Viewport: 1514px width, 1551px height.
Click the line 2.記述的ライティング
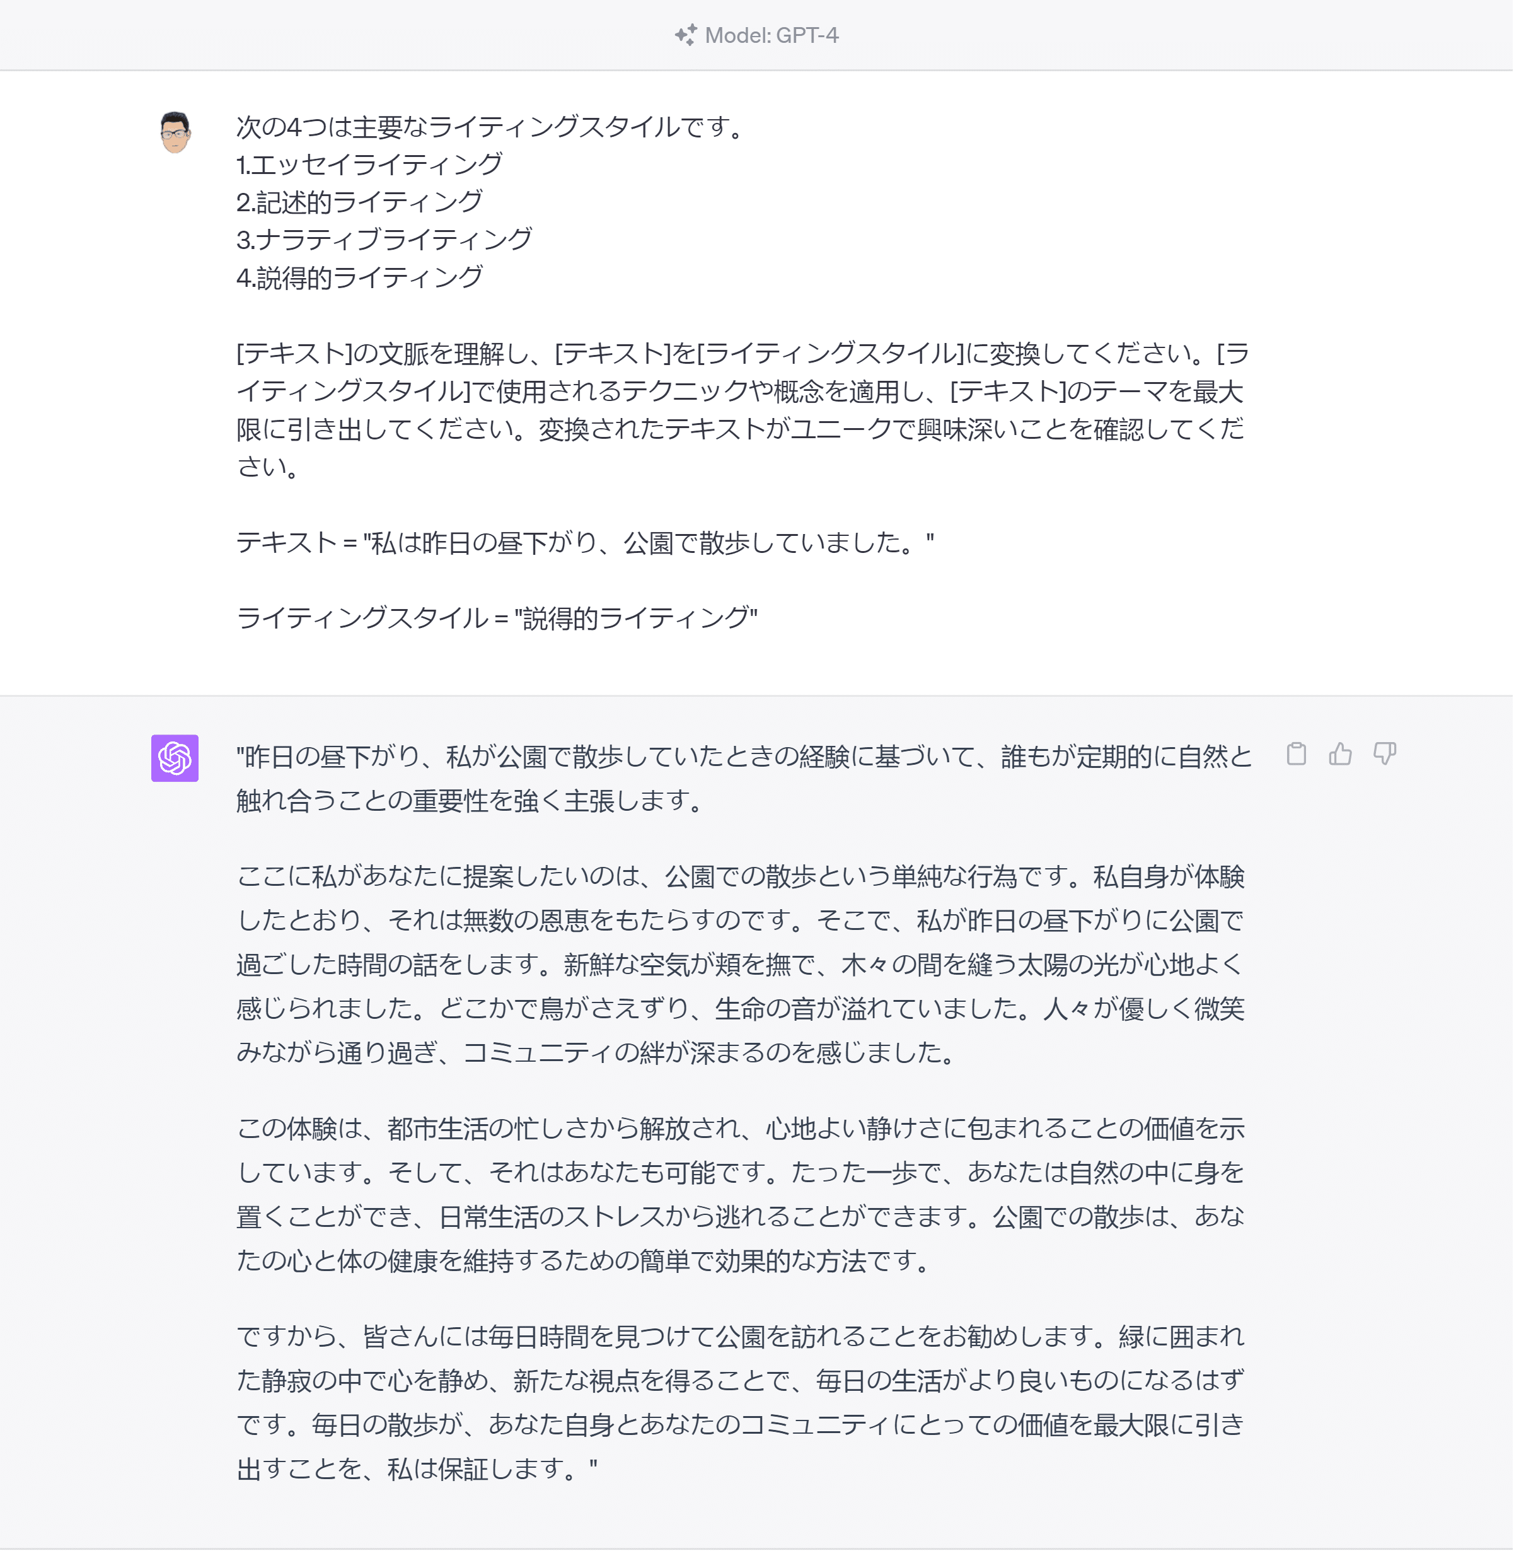point(359,202)
